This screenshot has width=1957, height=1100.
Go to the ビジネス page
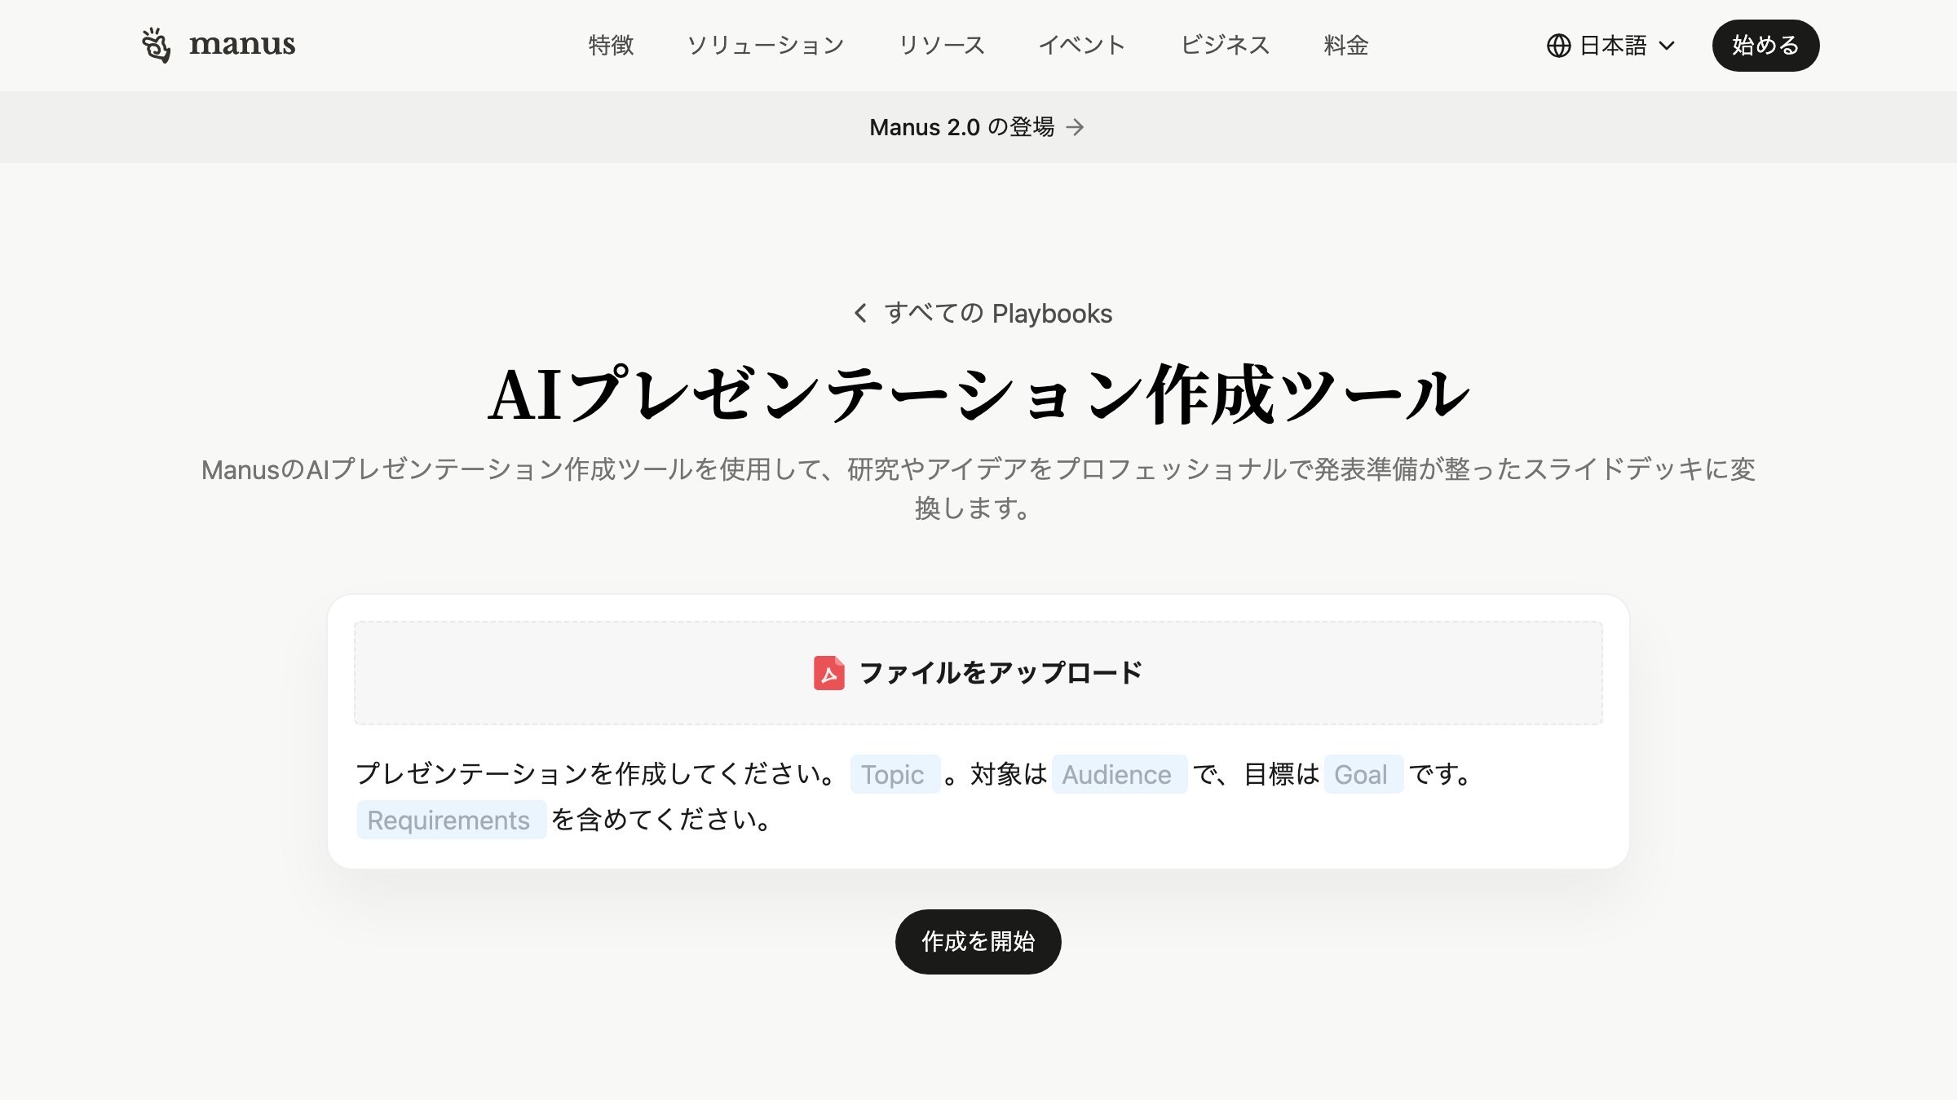(x=1225, y=45)
